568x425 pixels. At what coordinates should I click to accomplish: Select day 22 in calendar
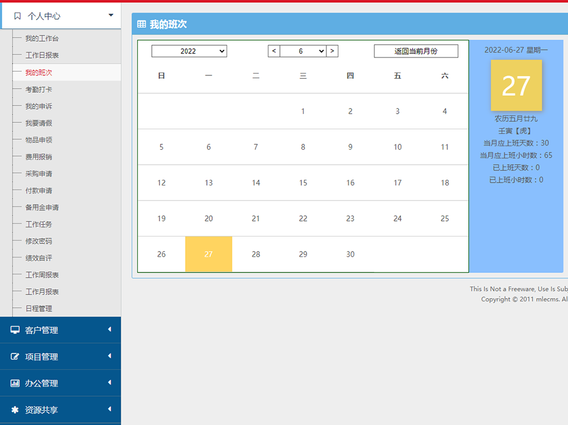tap(303, 219)
